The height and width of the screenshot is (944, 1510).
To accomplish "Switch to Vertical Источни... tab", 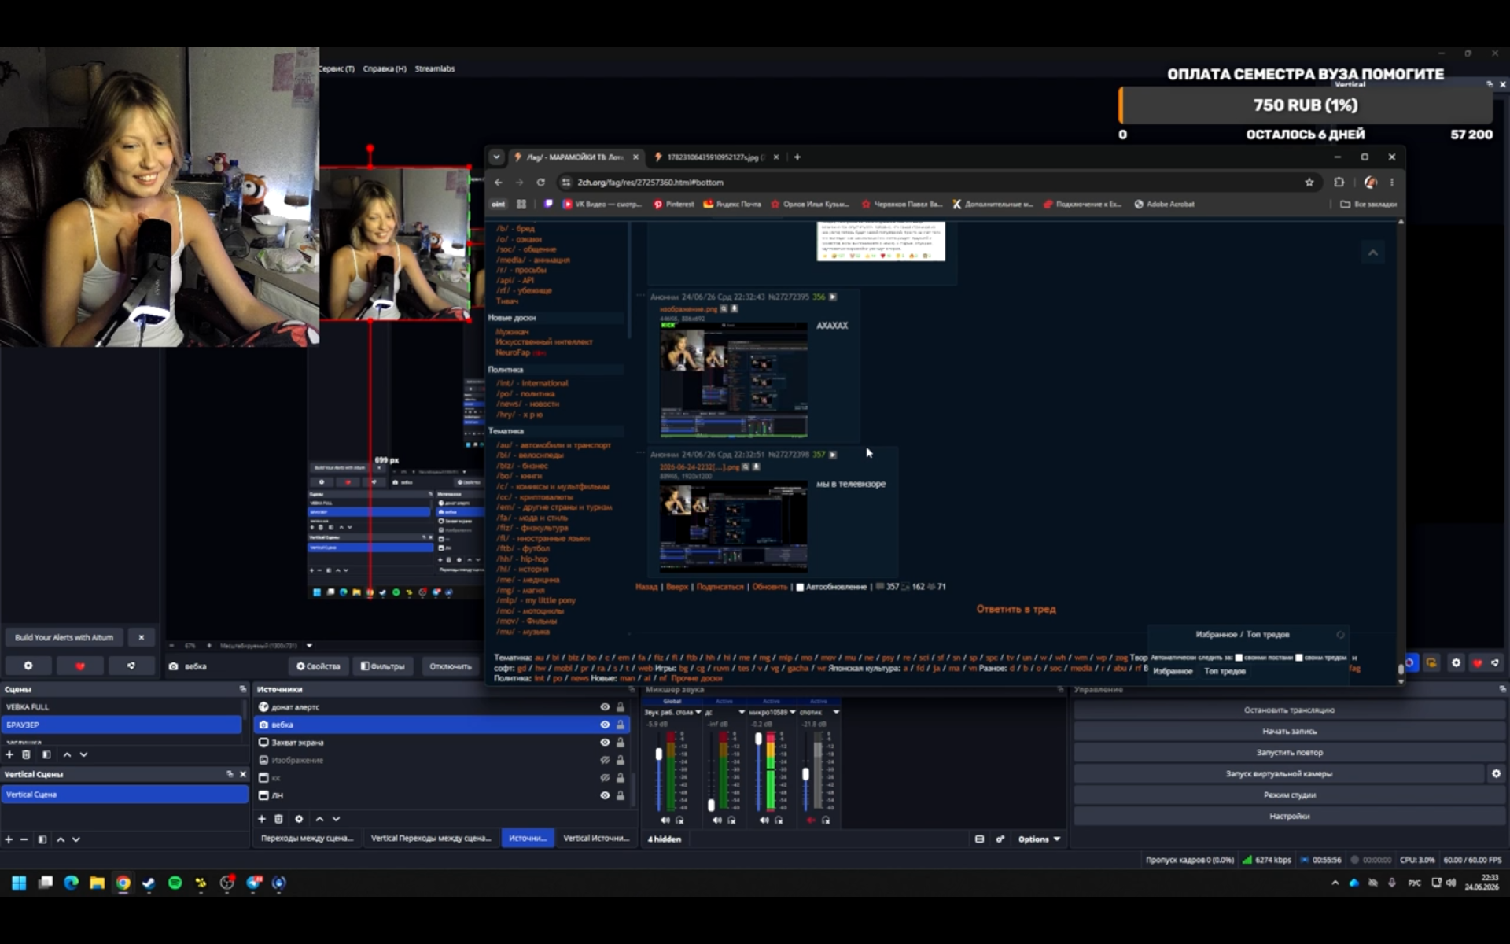I will [596, 838].
